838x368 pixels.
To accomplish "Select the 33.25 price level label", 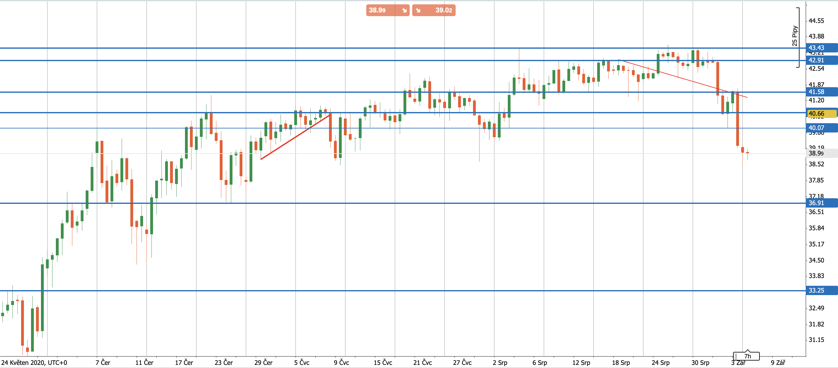I will [822, 290].
